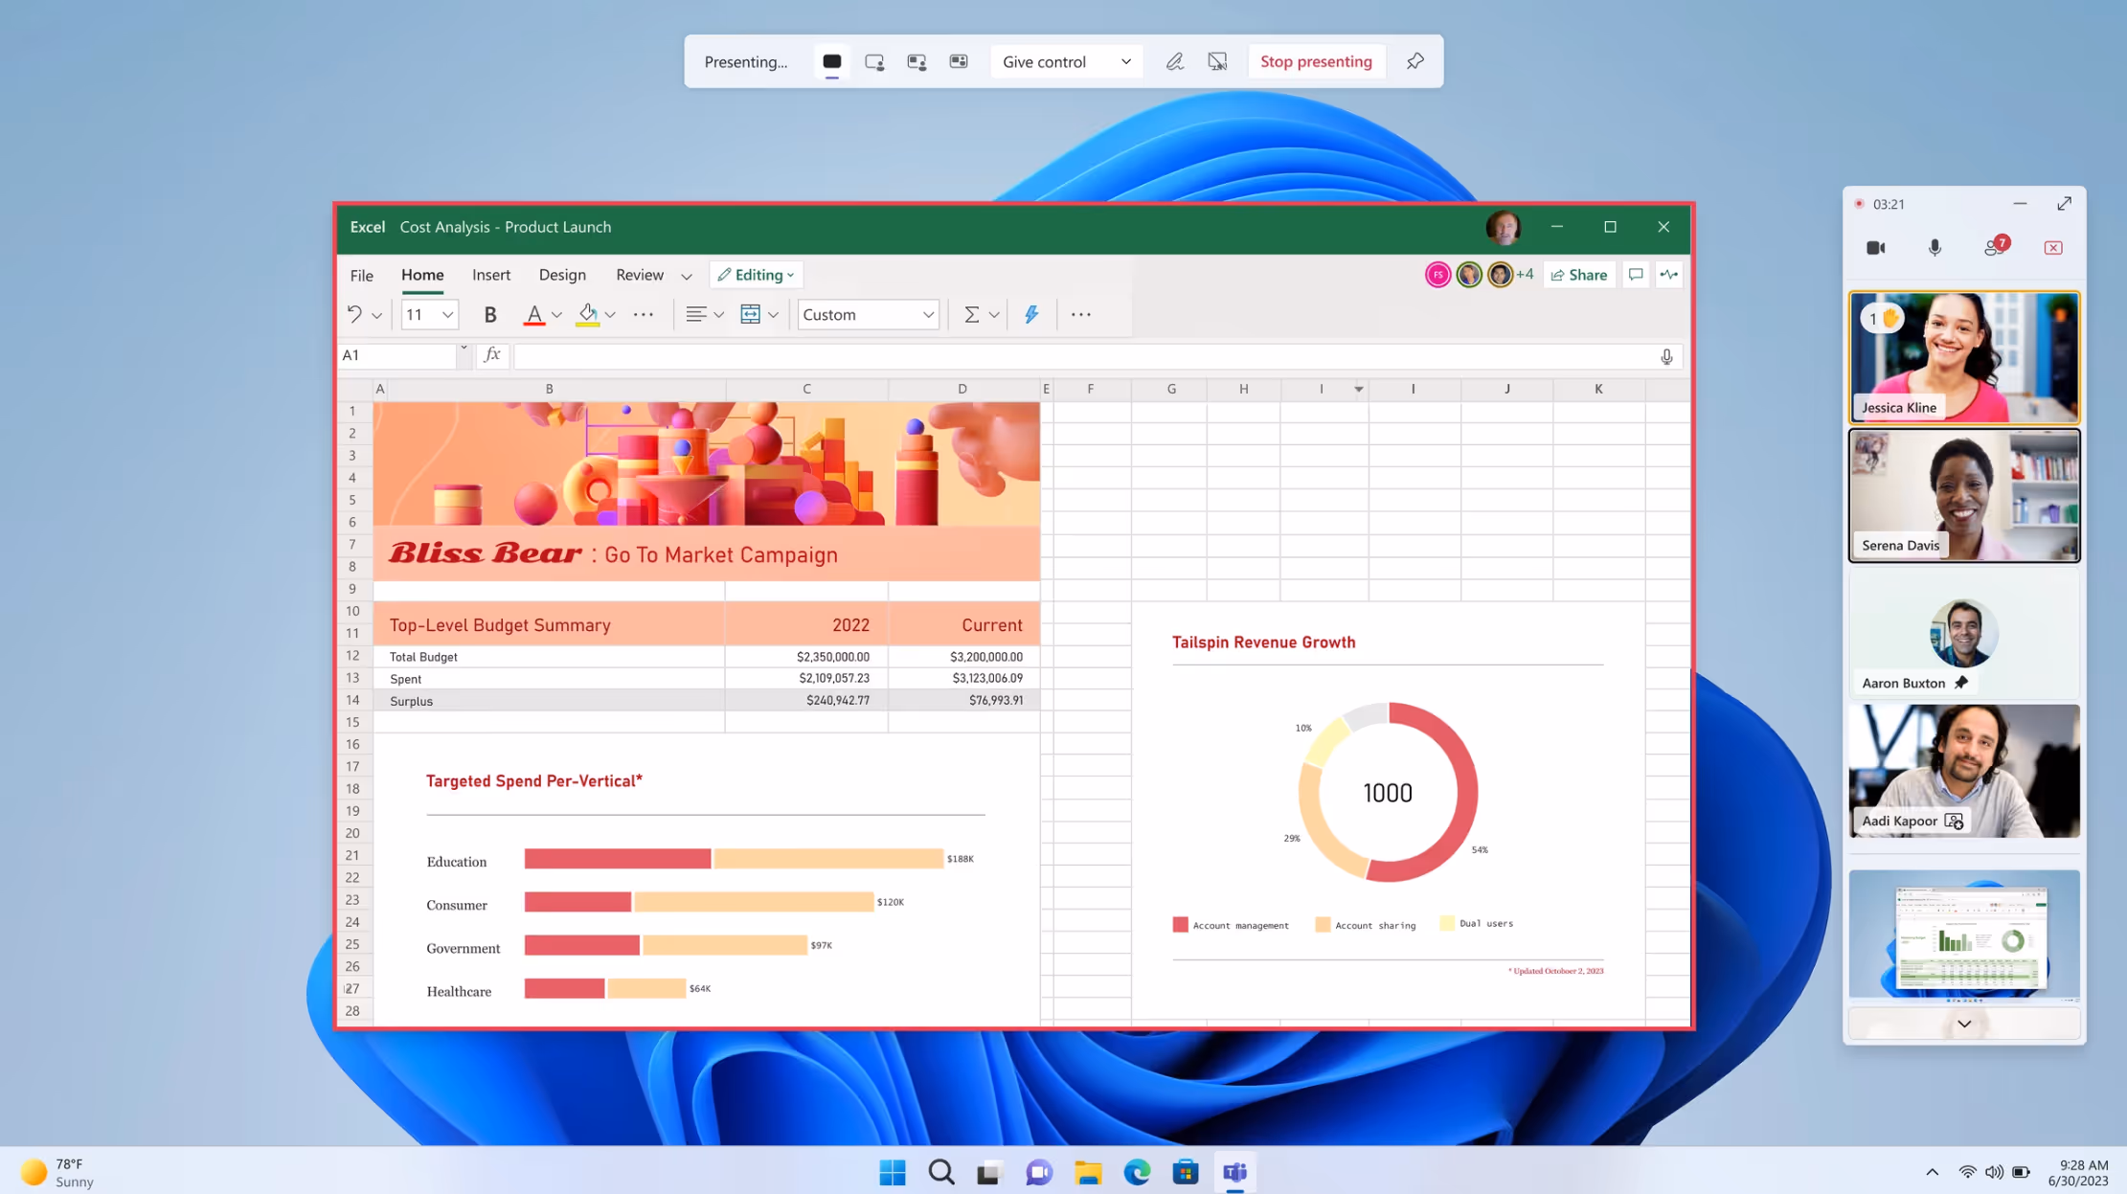Click the formula bar microphone icon
The width and height of the screenshot is (2127, 1194).
[x=1666, y=356]
